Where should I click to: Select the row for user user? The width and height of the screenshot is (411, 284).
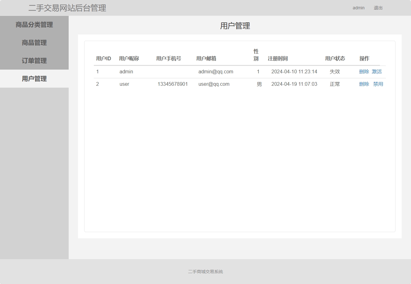[x=217, y=84]
